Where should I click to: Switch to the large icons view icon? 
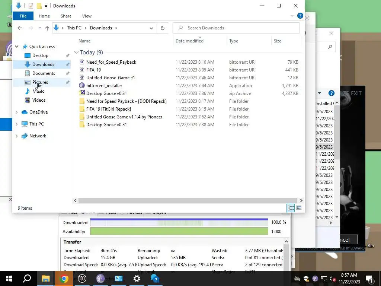[299, 208]
